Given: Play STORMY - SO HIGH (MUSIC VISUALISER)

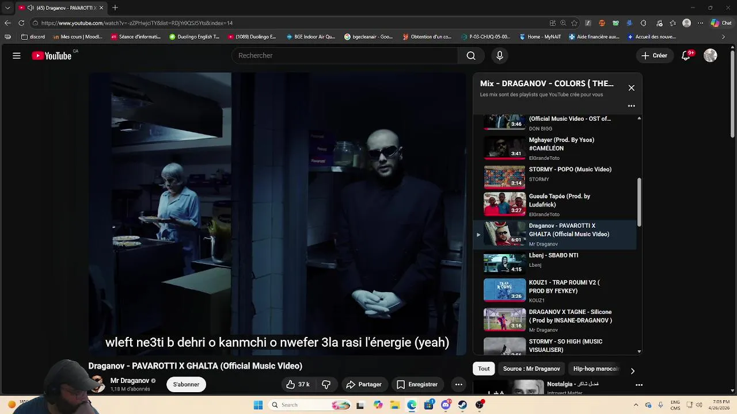Looking at the screenshot, I should tap(555, 346).
